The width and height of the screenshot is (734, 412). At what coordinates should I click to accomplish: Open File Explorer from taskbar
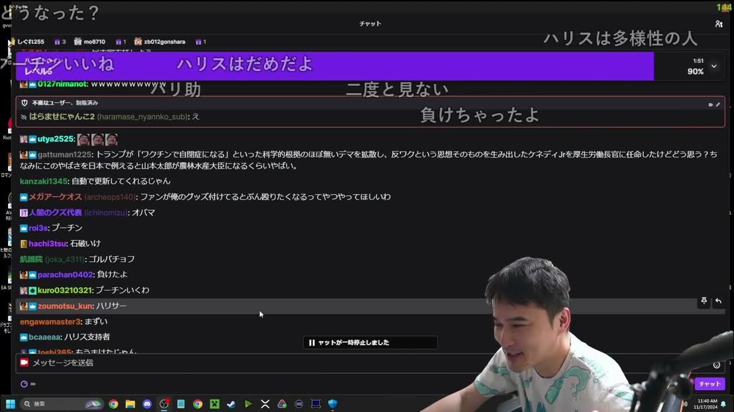click(x=130, y=404)
